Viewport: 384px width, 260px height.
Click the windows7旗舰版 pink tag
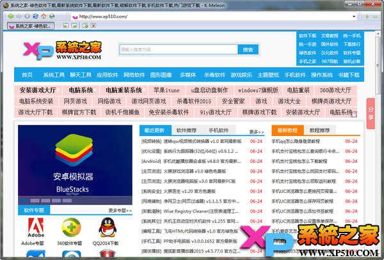pyautogui.click(x=258, y=90)
